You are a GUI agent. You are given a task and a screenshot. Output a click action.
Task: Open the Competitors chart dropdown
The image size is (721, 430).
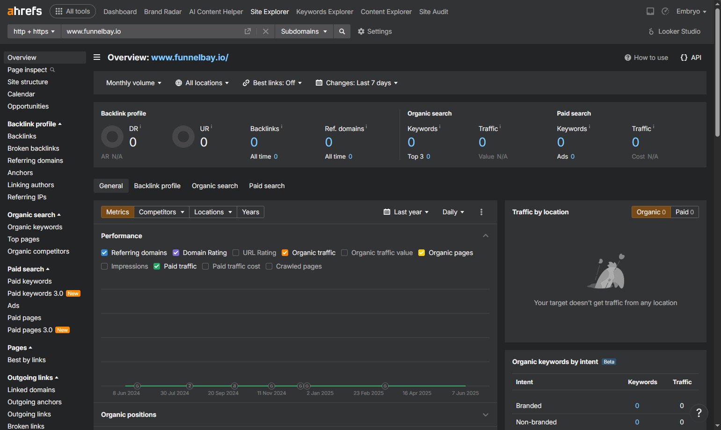click(x=161, y=212)
